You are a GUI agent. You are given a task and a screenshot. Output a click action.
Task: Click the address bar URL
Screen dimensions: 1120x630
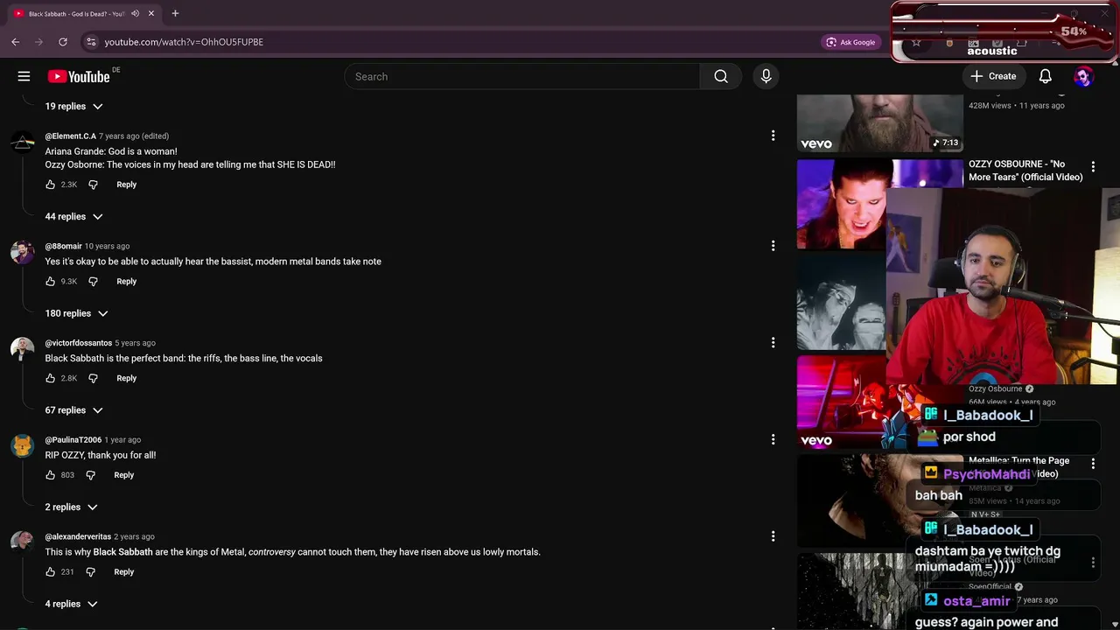(x=184, y=42)
